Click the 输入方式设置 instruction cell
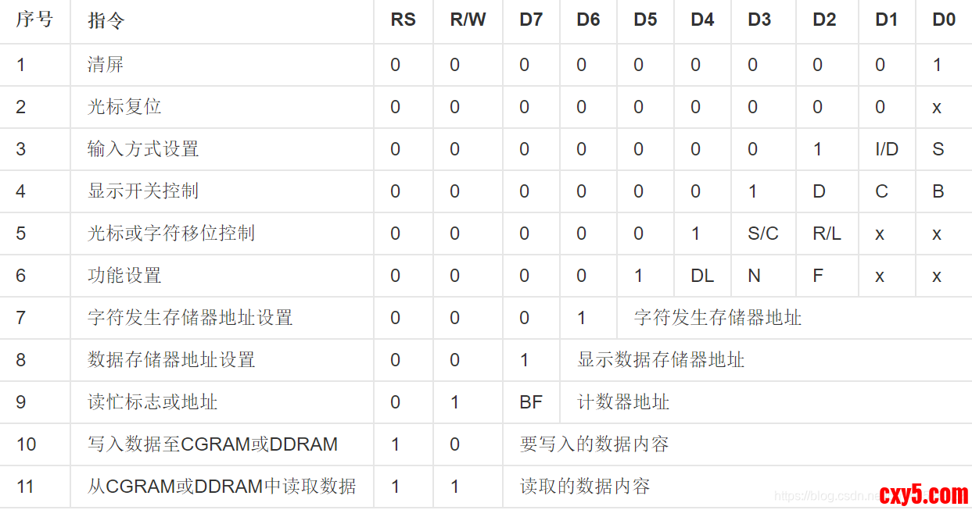Screen dimensions: 972x510 [x=143, y=149]
